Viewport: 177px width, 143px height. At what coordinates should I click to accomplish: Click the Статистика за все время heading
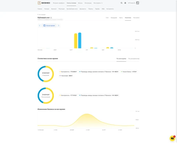[x=48, y=58]
